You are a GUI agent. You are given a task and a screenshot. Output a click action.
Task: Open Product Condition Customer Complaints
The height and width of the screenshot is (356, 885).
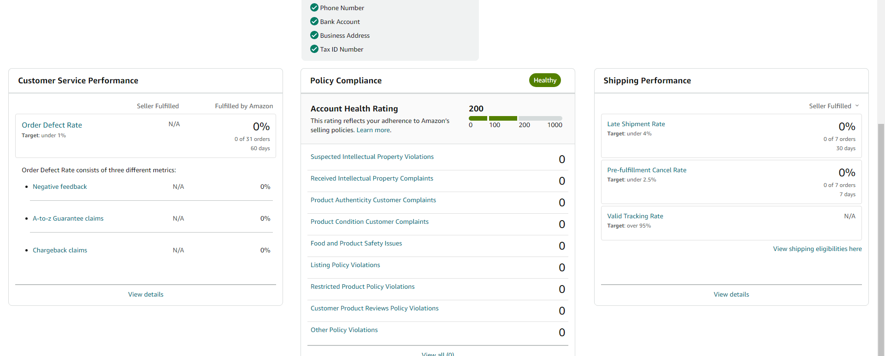(370, 222)
